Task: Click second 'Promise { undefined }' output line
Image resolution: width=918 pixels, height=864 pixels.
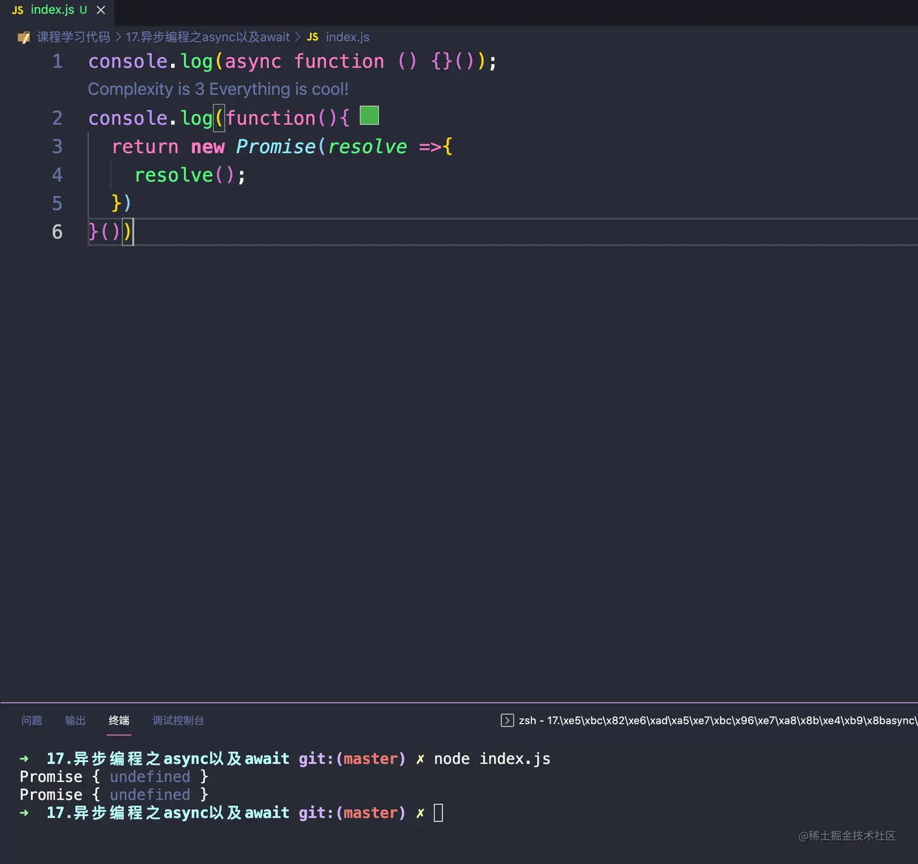Action: pos(114,795)
